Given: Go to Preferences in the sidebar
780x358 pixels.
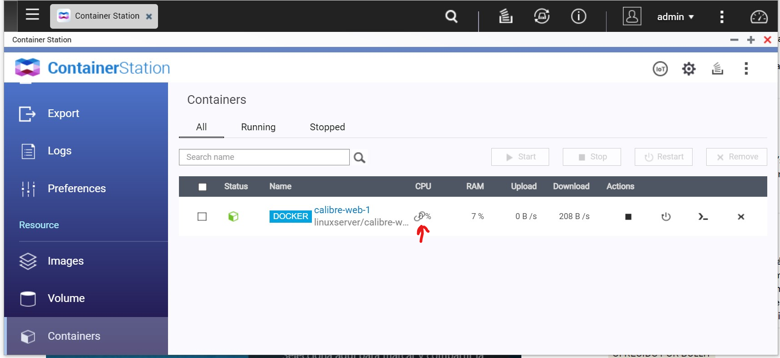Looking at the screenshot, I should pos(76,189).
